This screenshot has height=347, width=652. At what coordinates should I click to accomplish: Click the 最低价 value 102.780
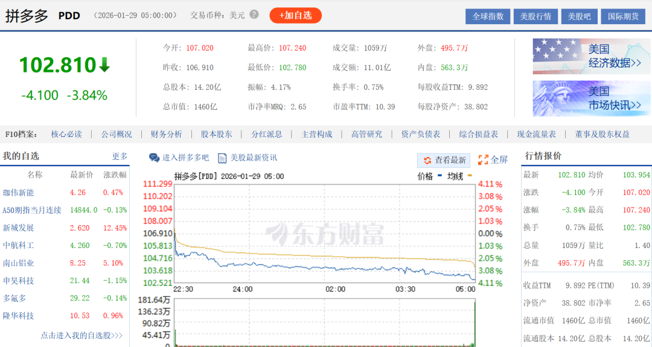(292, 68)
